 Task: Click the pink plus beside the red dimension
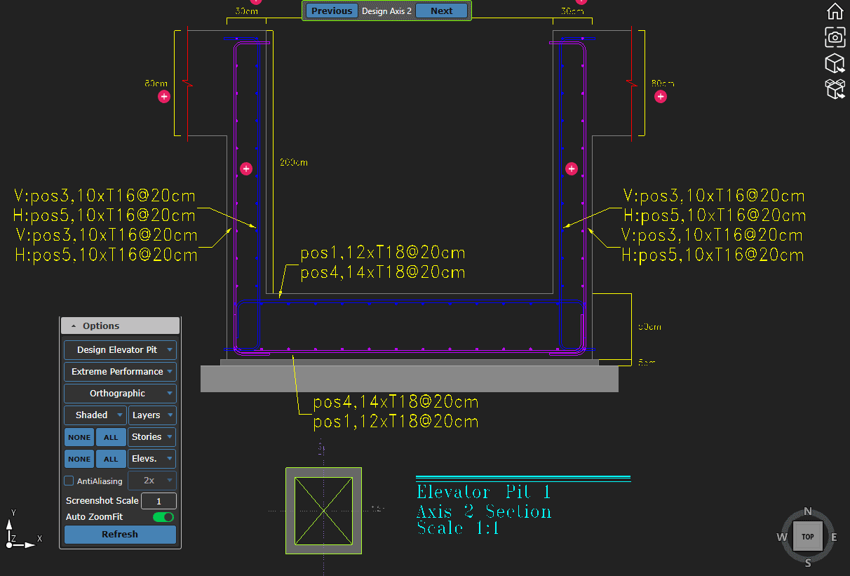pos(661,96)
